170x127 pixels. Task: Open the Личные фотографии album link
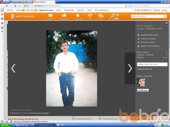(39, 113)
